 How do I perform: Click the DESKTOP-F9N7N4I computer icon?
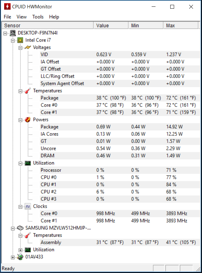click(13, 33)
